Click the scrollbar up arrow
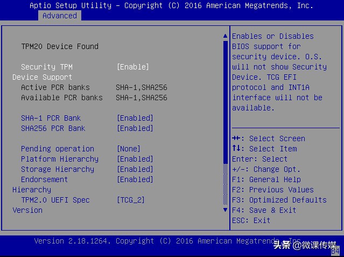This screenshot has width=344, height=257. (x=225, y=36)
